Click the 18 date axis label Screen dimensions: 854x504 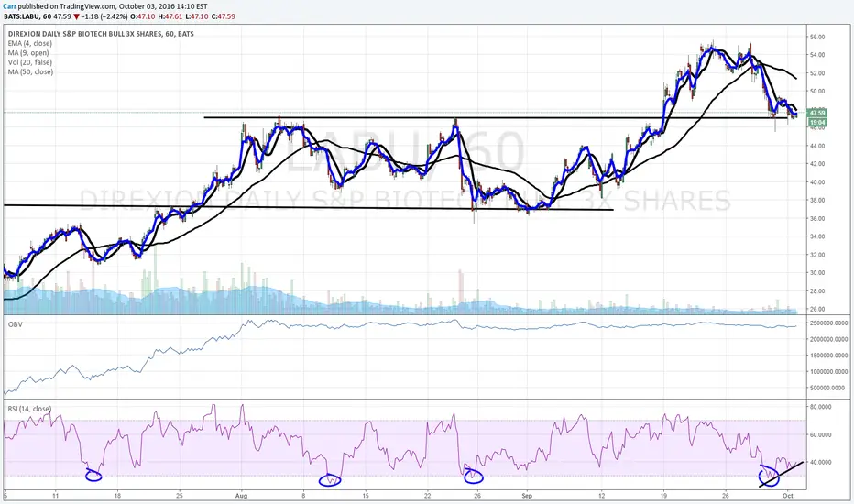coord(117,496)
